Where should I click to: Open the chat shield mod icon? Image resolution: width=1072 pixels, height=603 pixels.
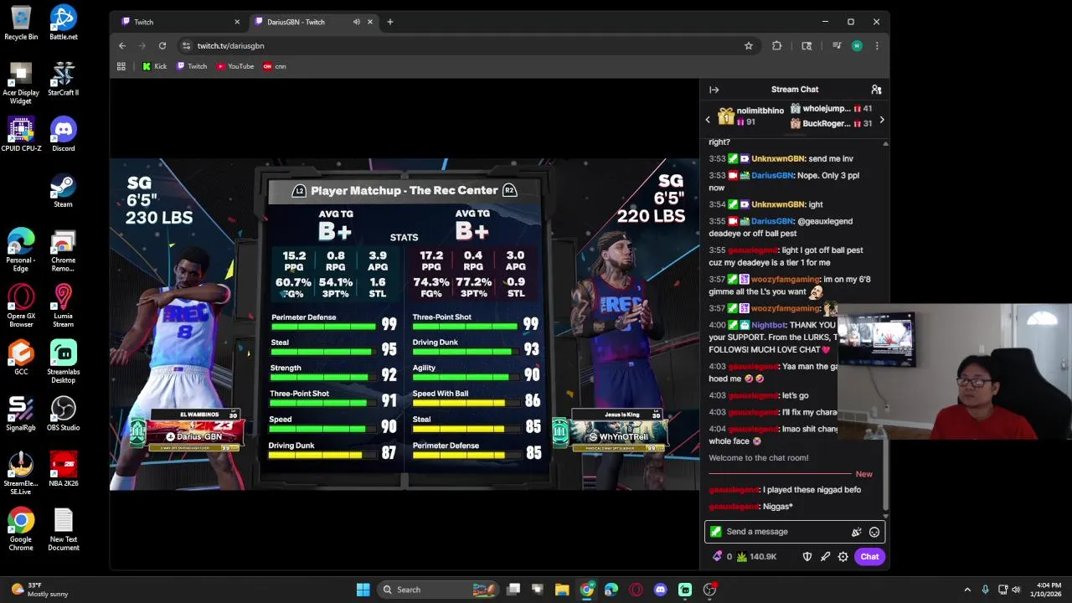coord(807,557)
